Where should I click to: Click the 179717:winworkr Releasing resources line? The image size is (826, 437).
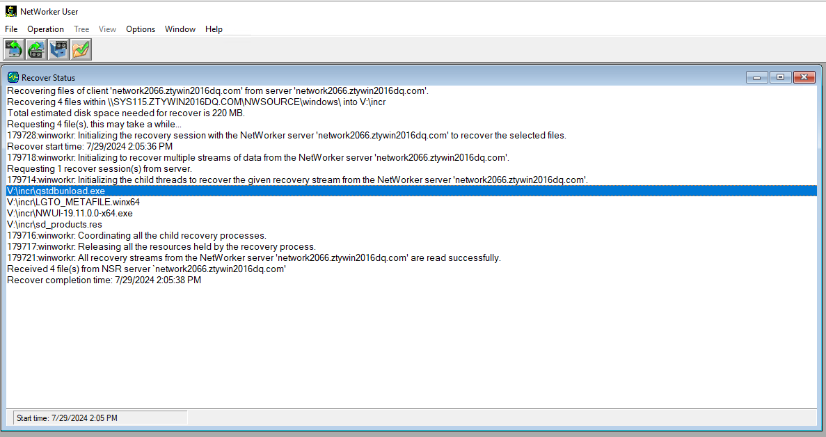[161, 246]
